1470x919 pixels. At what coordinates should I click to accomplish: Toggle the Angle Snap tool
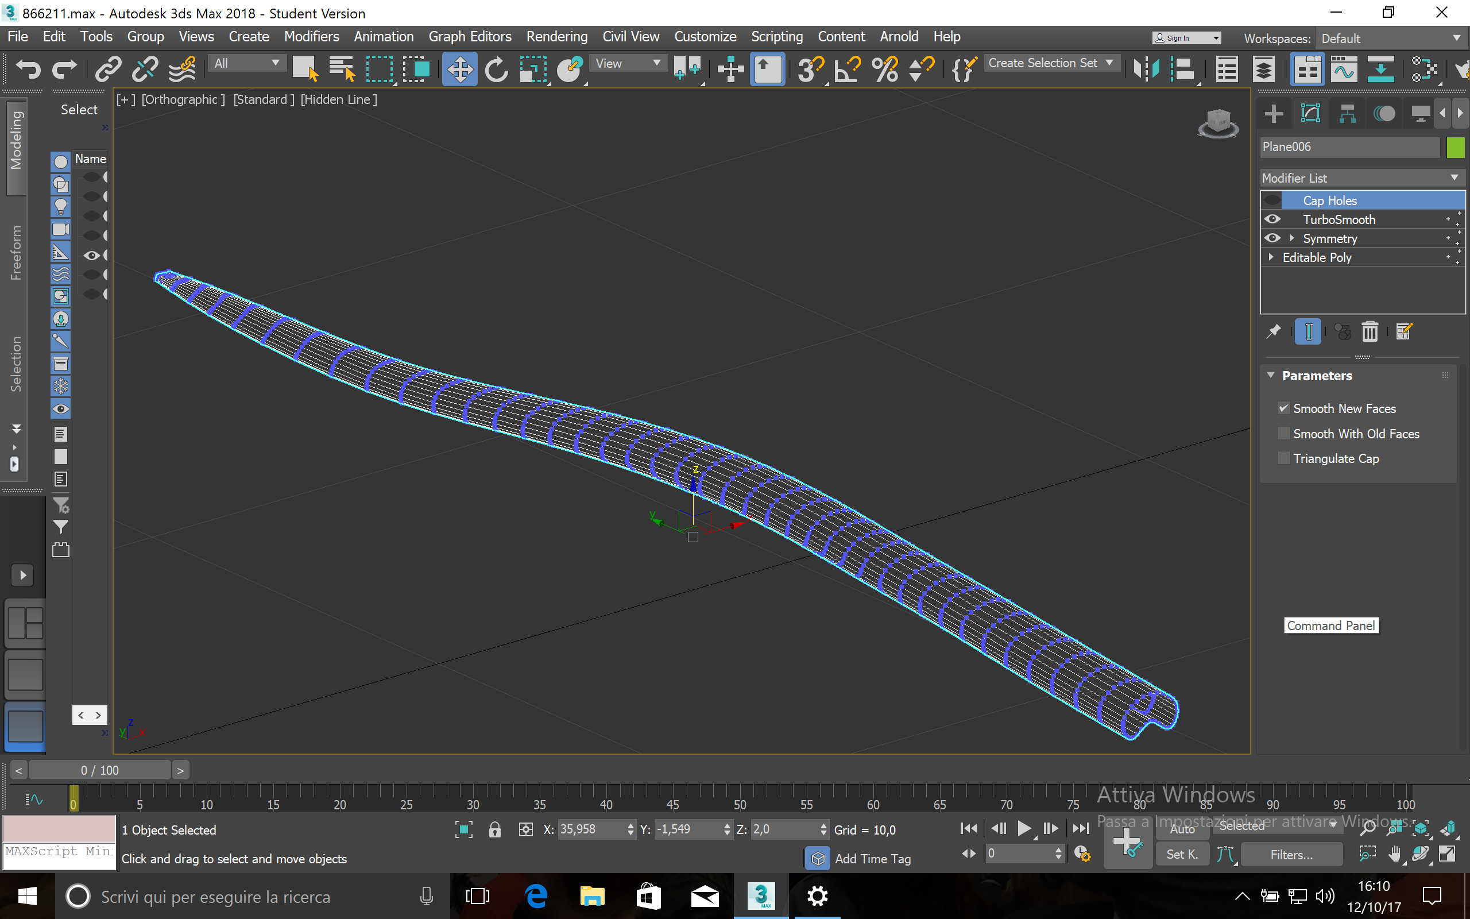(847, 69)
